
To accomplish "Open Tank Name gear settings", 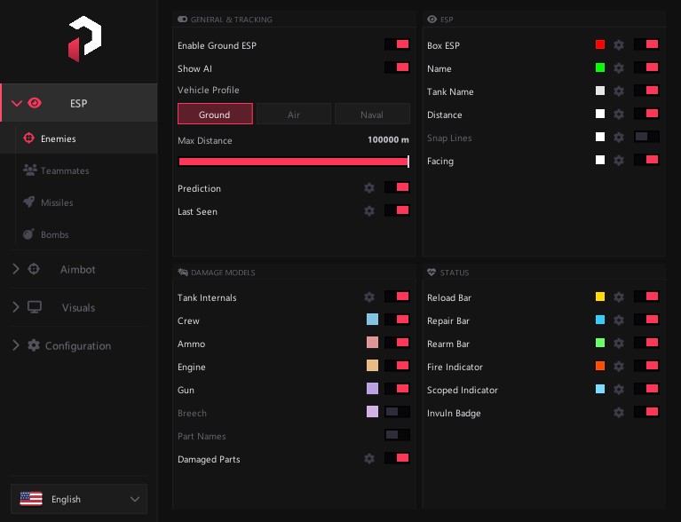I will [x=619, y=91].
